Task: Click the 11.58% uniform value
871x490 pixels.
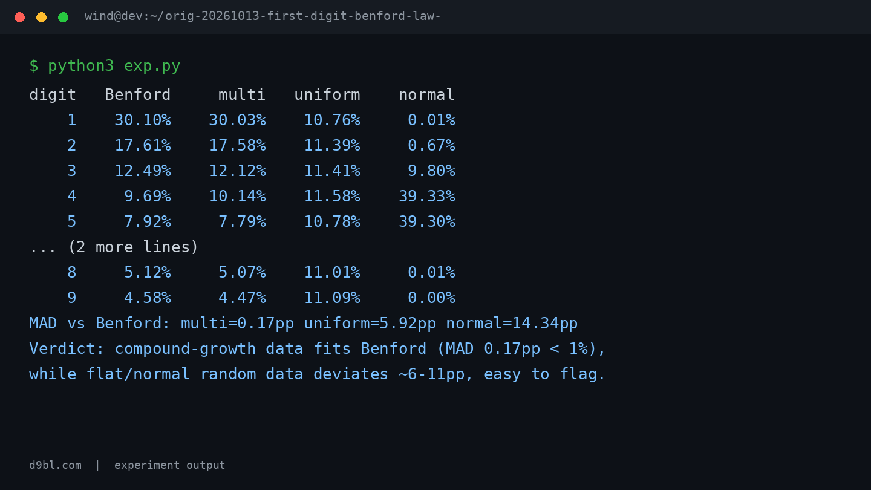Action: tap(332, 196)
